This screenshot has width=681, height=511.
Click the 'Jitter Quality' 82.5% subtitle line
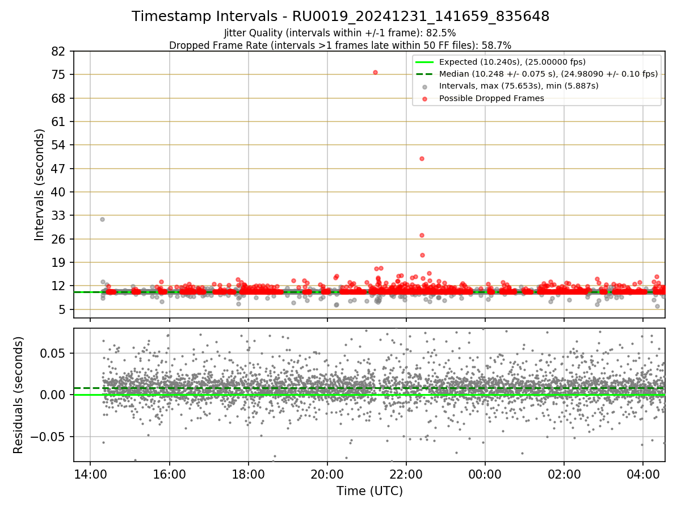tap(340, 33)
